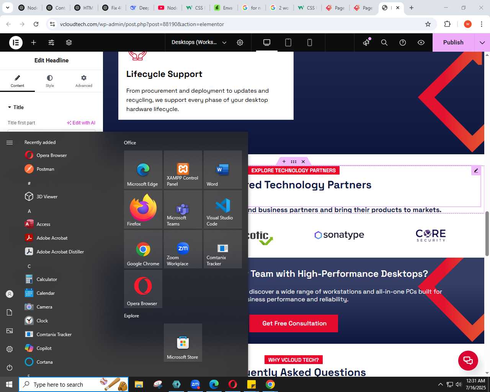Screen dimensions: 490x392
Task: Open site settings sliders icon
Action: click(x=51, y=42)
